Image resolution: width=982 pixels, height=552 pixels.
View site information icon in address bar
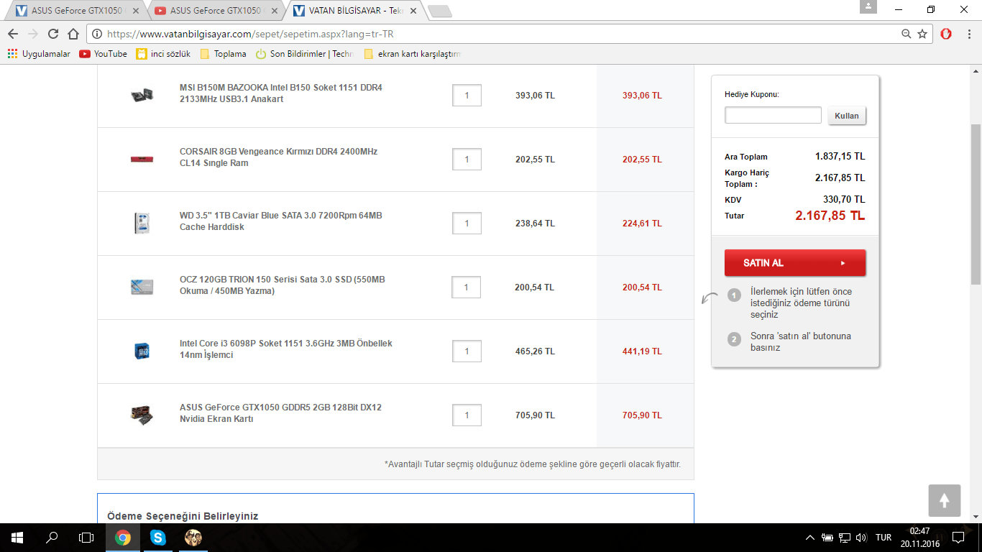(98, 34)
